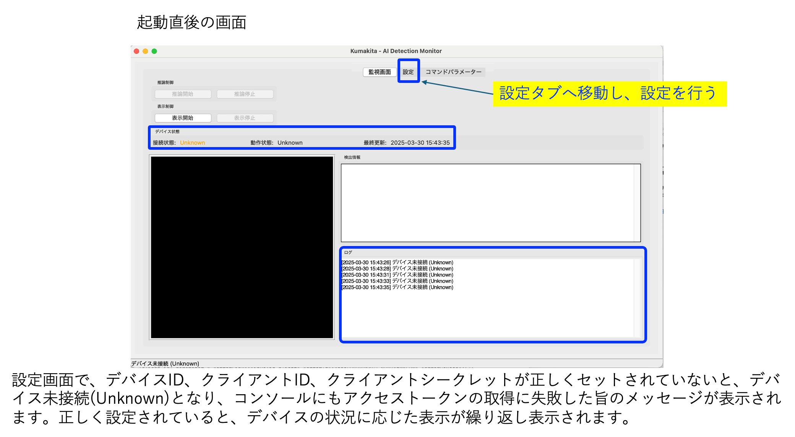Click the 推論開始 button
The width and height of the screenshot is (795, 437).
point(183,94)
